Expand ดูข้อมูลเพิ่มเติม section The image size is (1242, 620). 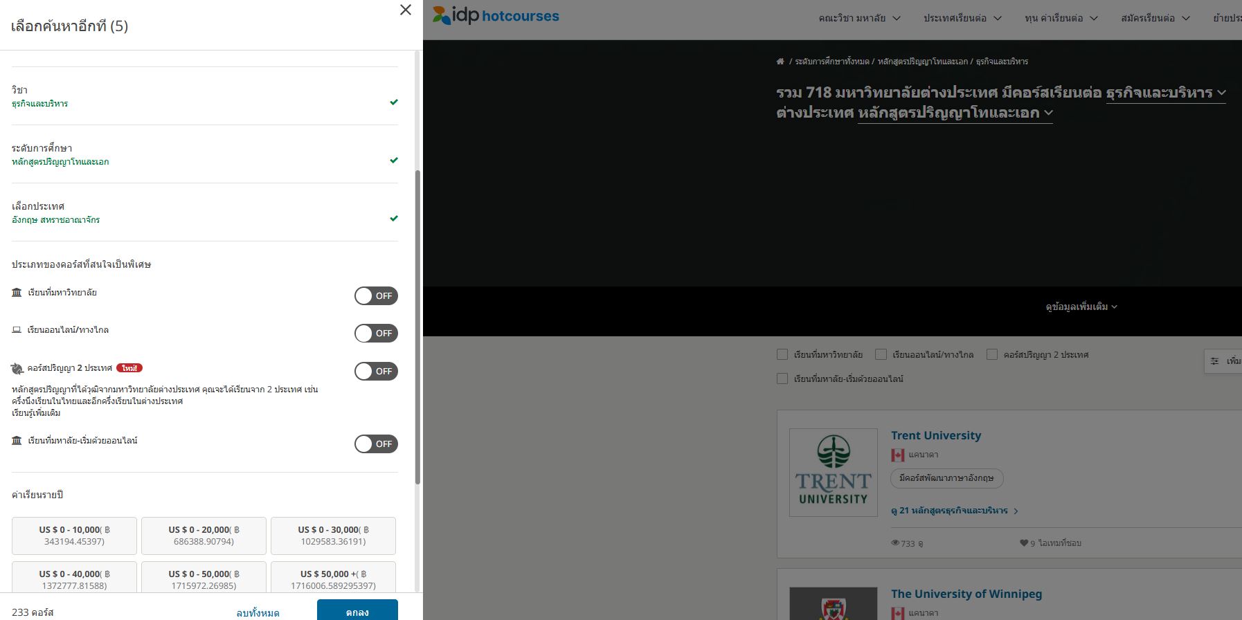(x=1081, y=307)
